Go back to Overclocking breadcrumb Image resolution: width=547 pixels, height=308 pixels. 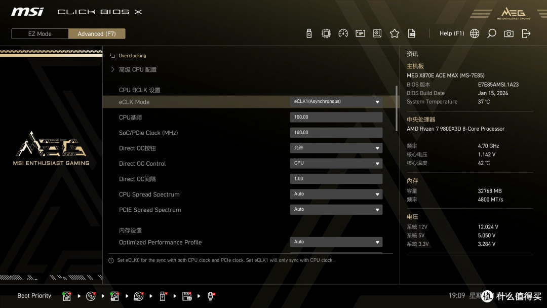(x=132, y=55)
